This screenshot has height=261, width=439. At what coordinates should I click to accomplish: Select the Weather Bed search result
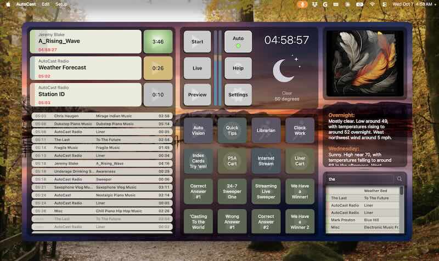coord(363,191)
